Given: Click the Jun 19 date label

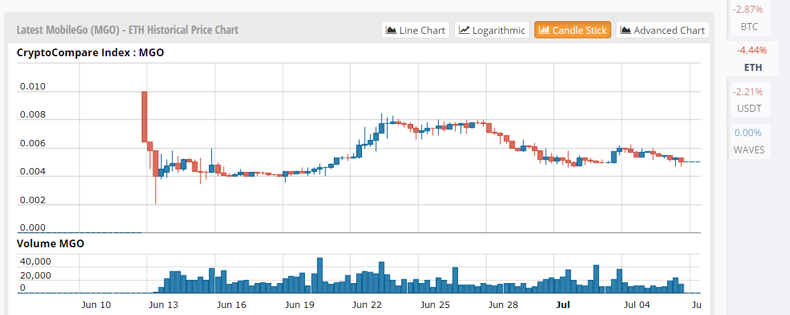Looking at the screenshot, I should click(299, 305).
